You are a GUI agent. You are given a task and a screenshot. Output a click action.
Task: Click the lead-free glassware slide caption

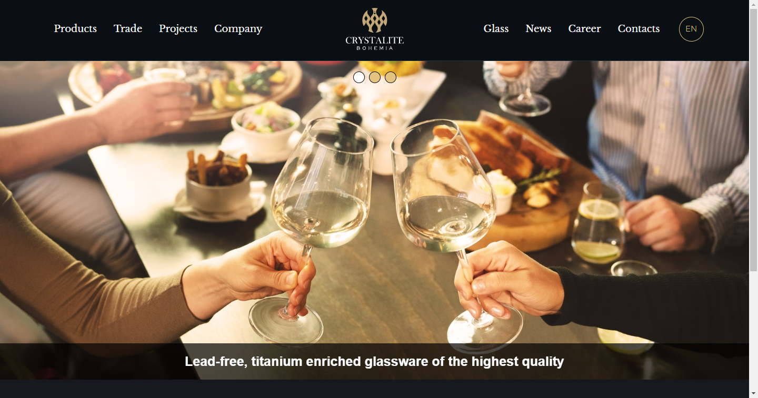[374, 361]
